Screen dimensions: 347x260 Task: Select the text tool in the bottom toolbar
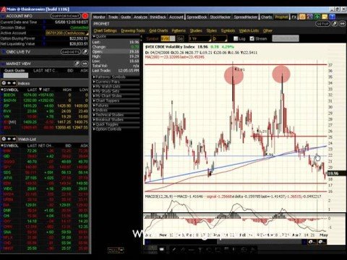click(x=200, y=249)
